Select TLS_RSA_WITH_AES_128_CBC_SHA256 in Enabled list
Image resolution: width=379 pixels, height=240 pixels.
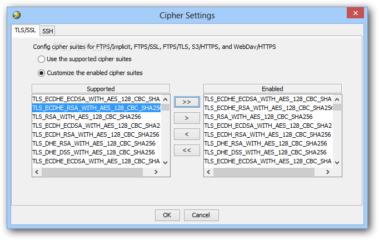268,117
